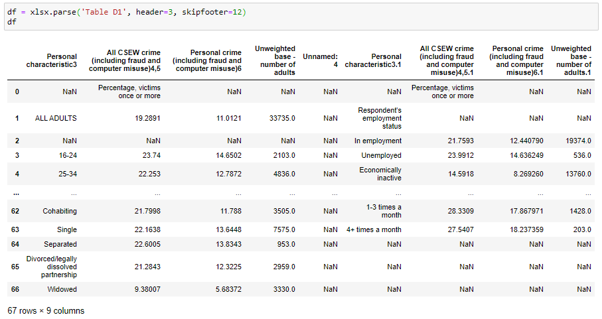Select the '25-34' age row label

click(68, 174)
